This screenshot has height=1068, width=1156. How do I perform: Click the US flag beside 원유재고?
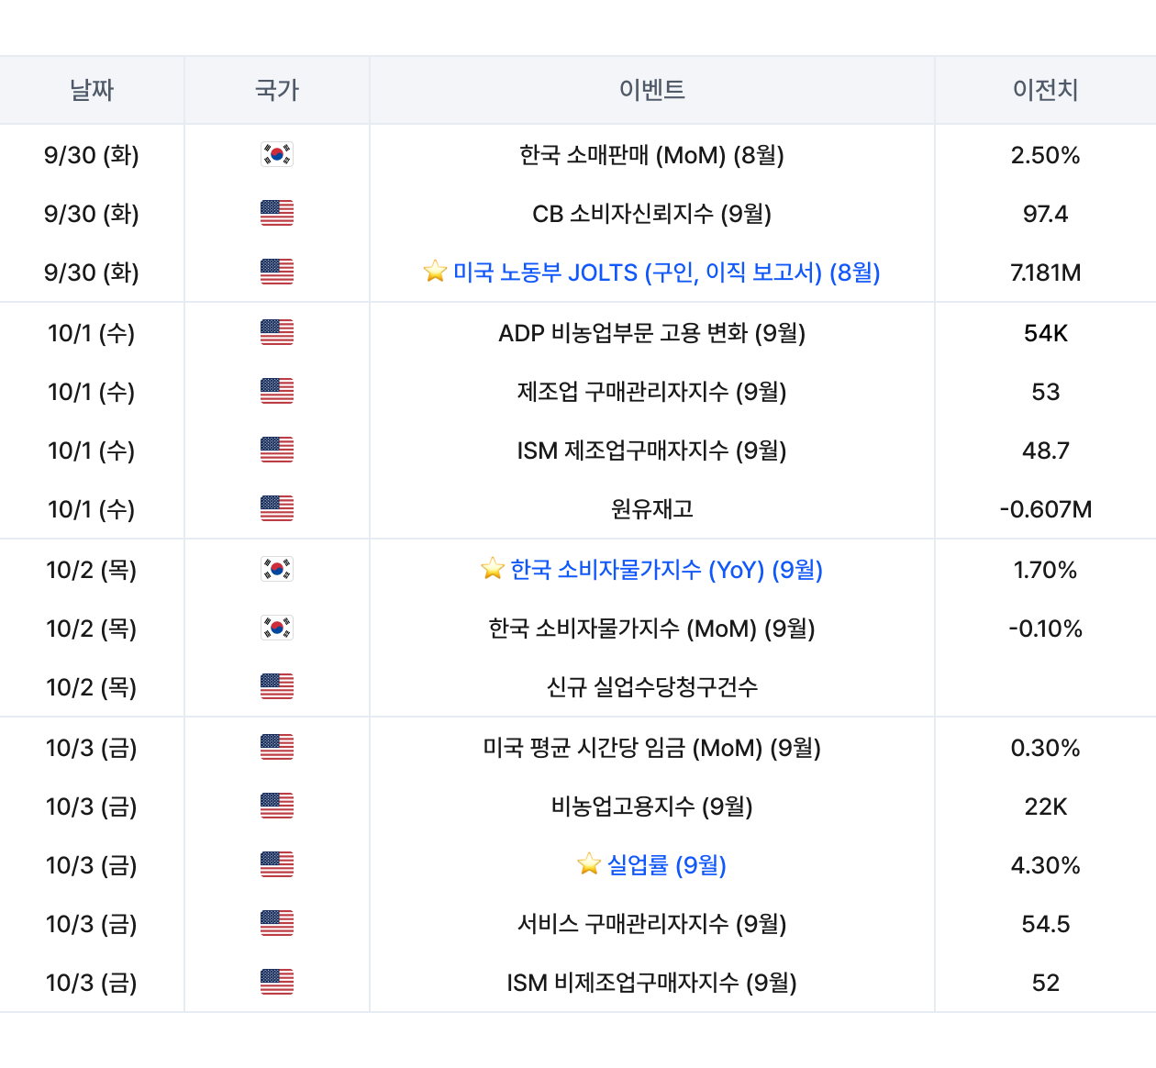click(x=277, y=508)
